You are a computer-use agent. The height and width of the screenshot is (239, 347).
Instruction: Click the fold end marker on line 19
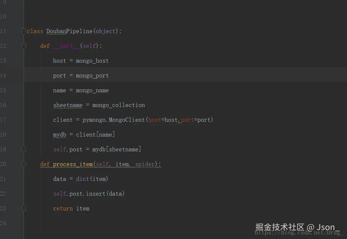pos(24,149)
